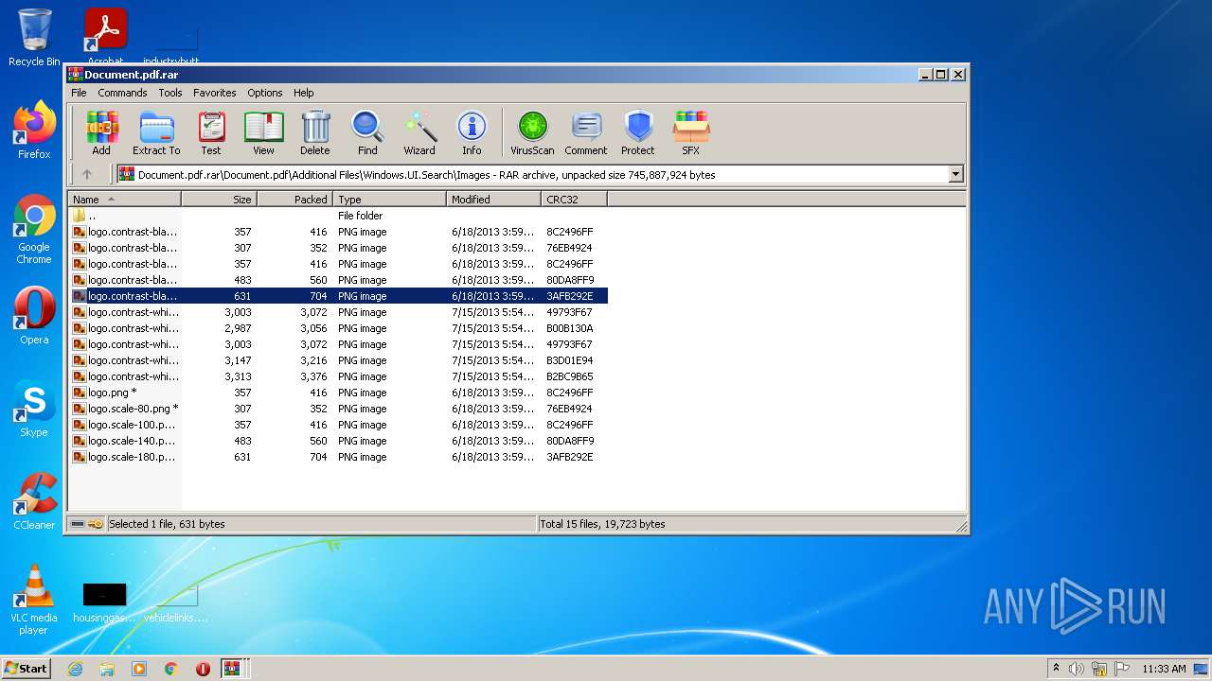Open Firefox from the desktop
Viewport: 1212px width, 681px height.
click(34, 131)
